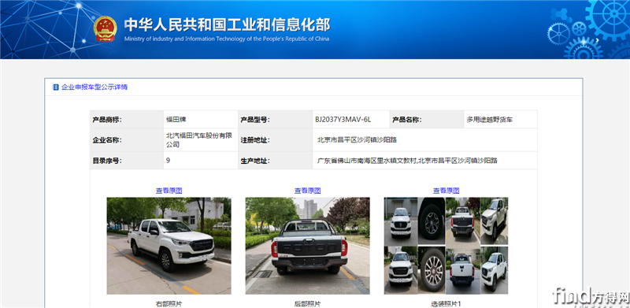Click the 产品名称 label cell
Image resolution: width=630 pixels, height=308 pixels.
(x=427, y=120)
